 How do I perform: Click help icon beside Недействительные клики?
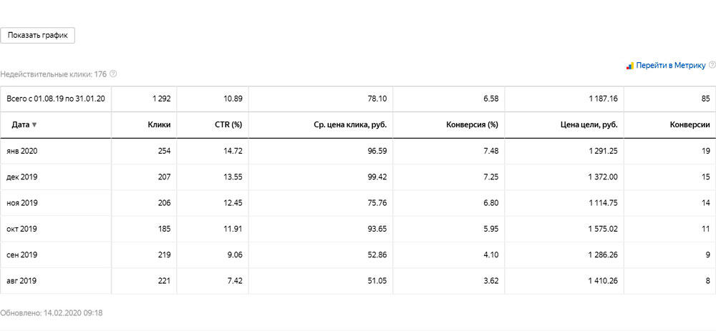(x=113, y=74)
